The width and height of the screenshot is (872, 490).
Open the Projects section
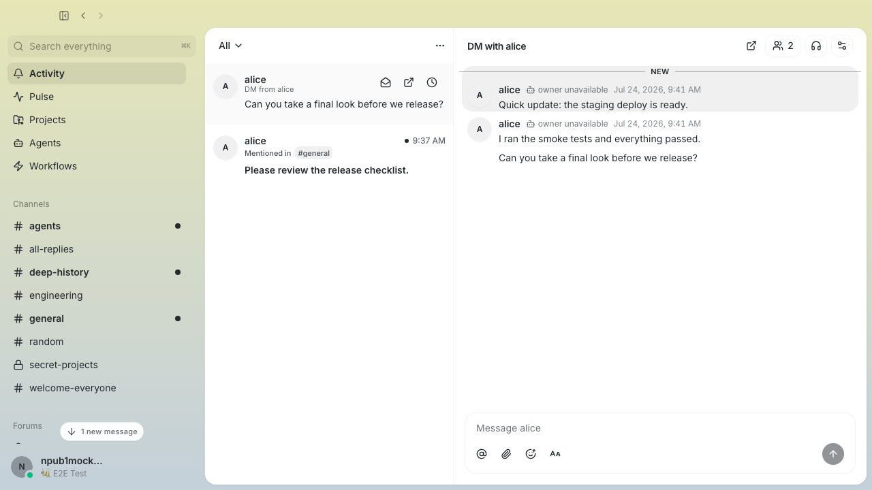(97, 120)
